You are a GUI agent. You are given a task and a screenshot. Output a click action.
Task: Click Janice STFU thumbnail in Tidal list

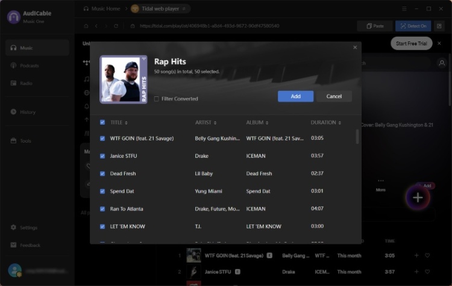pyautogui.click(x=193, y=272)
